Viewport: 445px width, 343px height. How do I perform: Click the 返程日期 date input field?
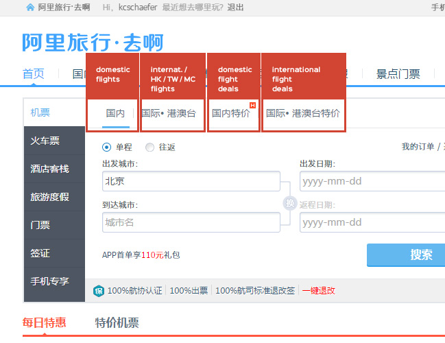[x=372, y=222]
